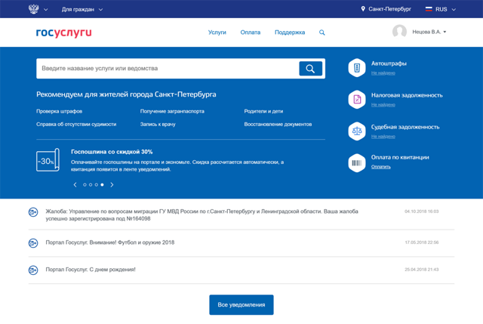Open the Оплата по квитанции title

(400, 157)
